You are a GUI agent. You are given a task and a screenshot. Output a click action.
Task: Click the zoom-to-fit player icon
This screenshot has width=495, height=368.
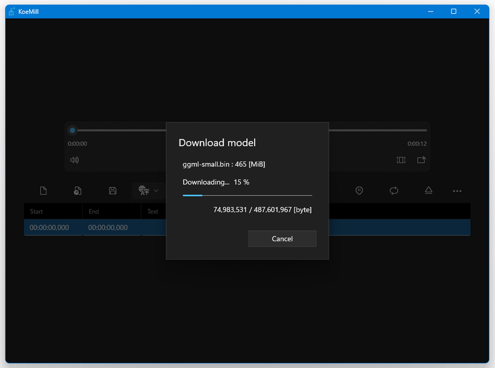click(x=401, y=160)
